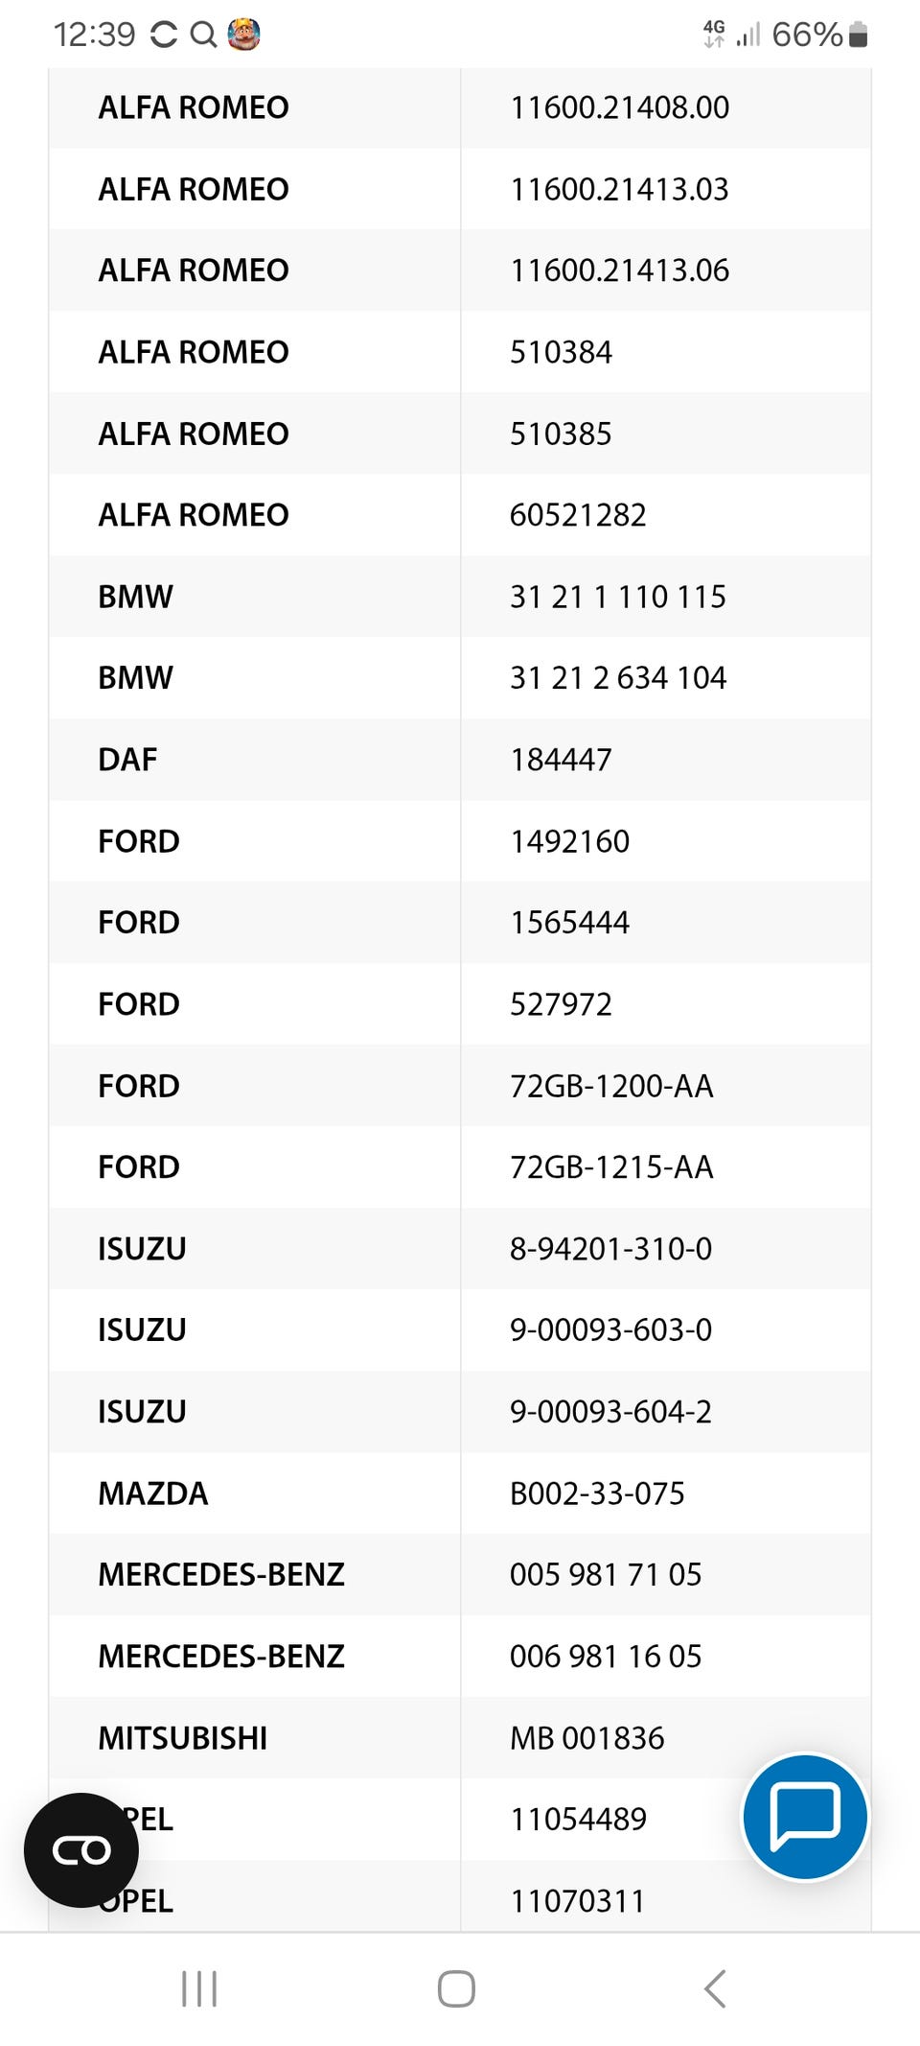Tap the Android home button
920x2046 pixels.
pos(456,1988)
